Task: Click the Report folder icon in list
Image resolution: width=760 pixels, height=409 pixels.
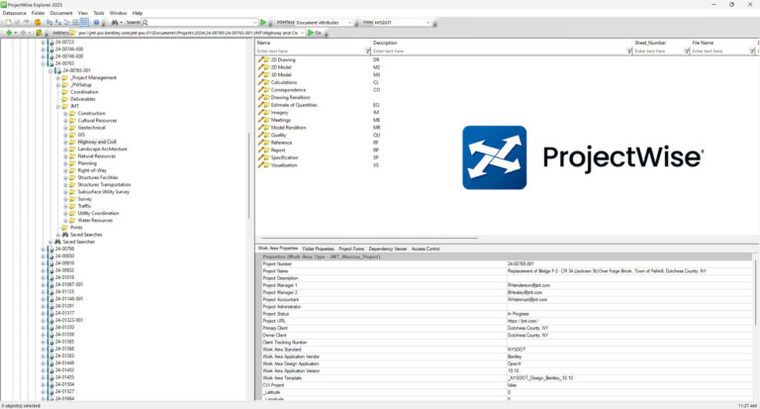Action: click(263, 150)
